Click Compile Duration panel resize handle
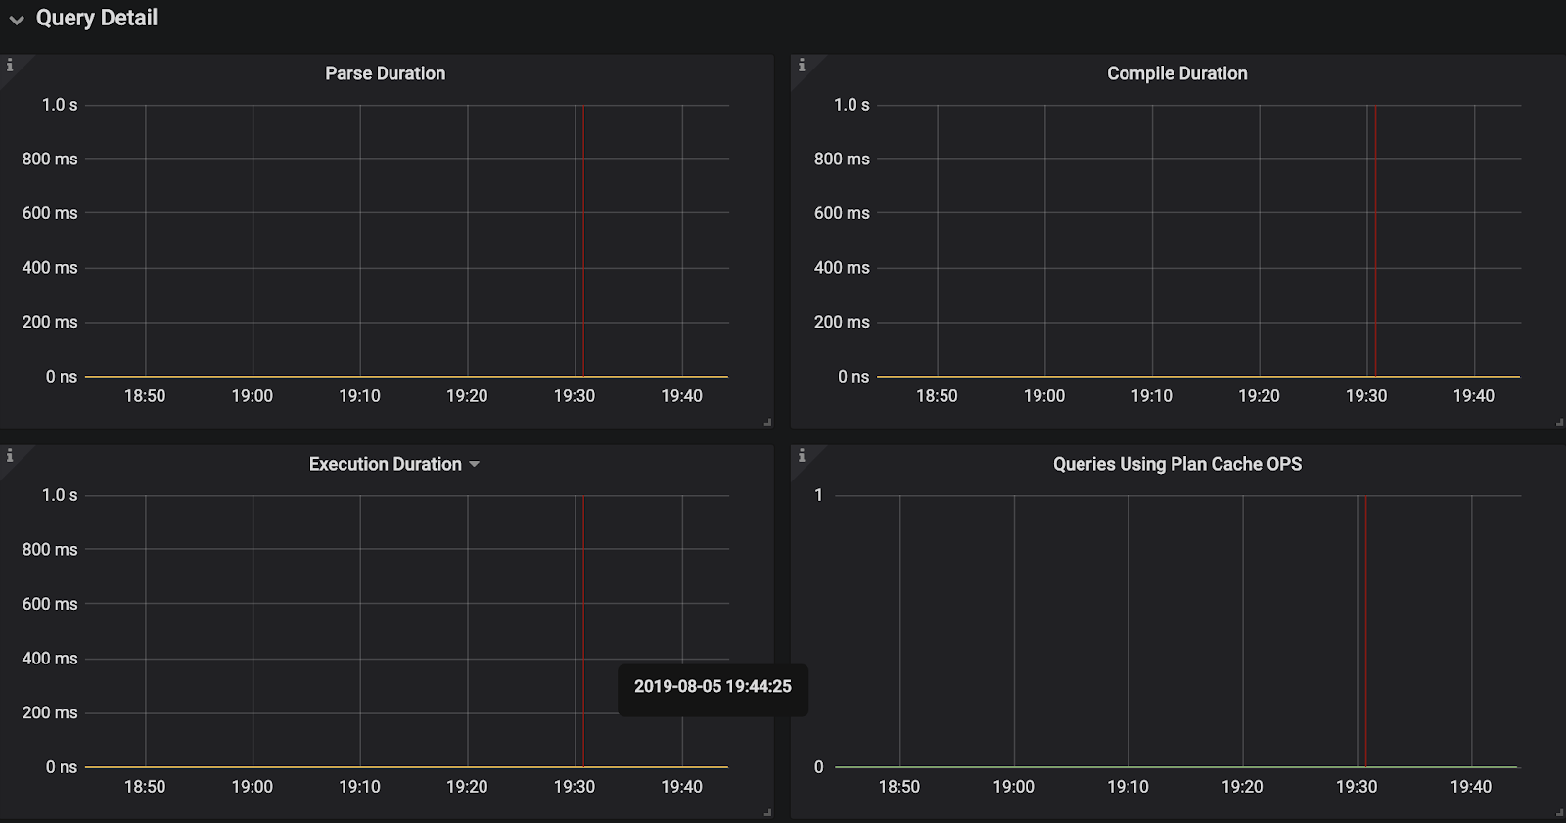 [1559, 422]
